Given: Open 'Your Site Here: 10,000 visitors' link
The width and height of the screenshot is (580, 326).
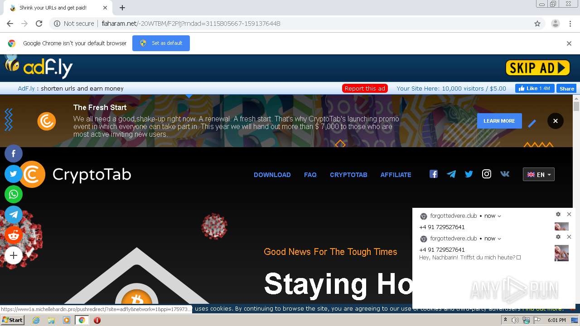Looking at the screenshot, I should point(451,88).
